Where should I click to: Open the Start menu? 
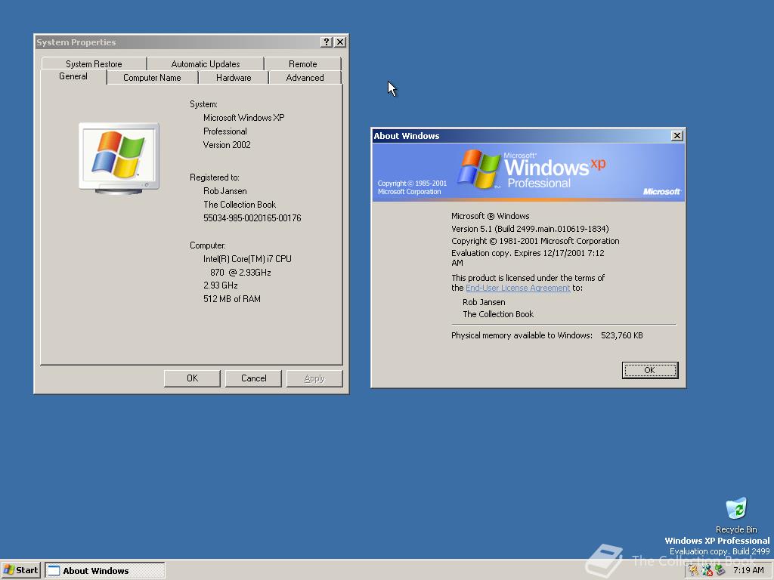[x=20, y=571]
